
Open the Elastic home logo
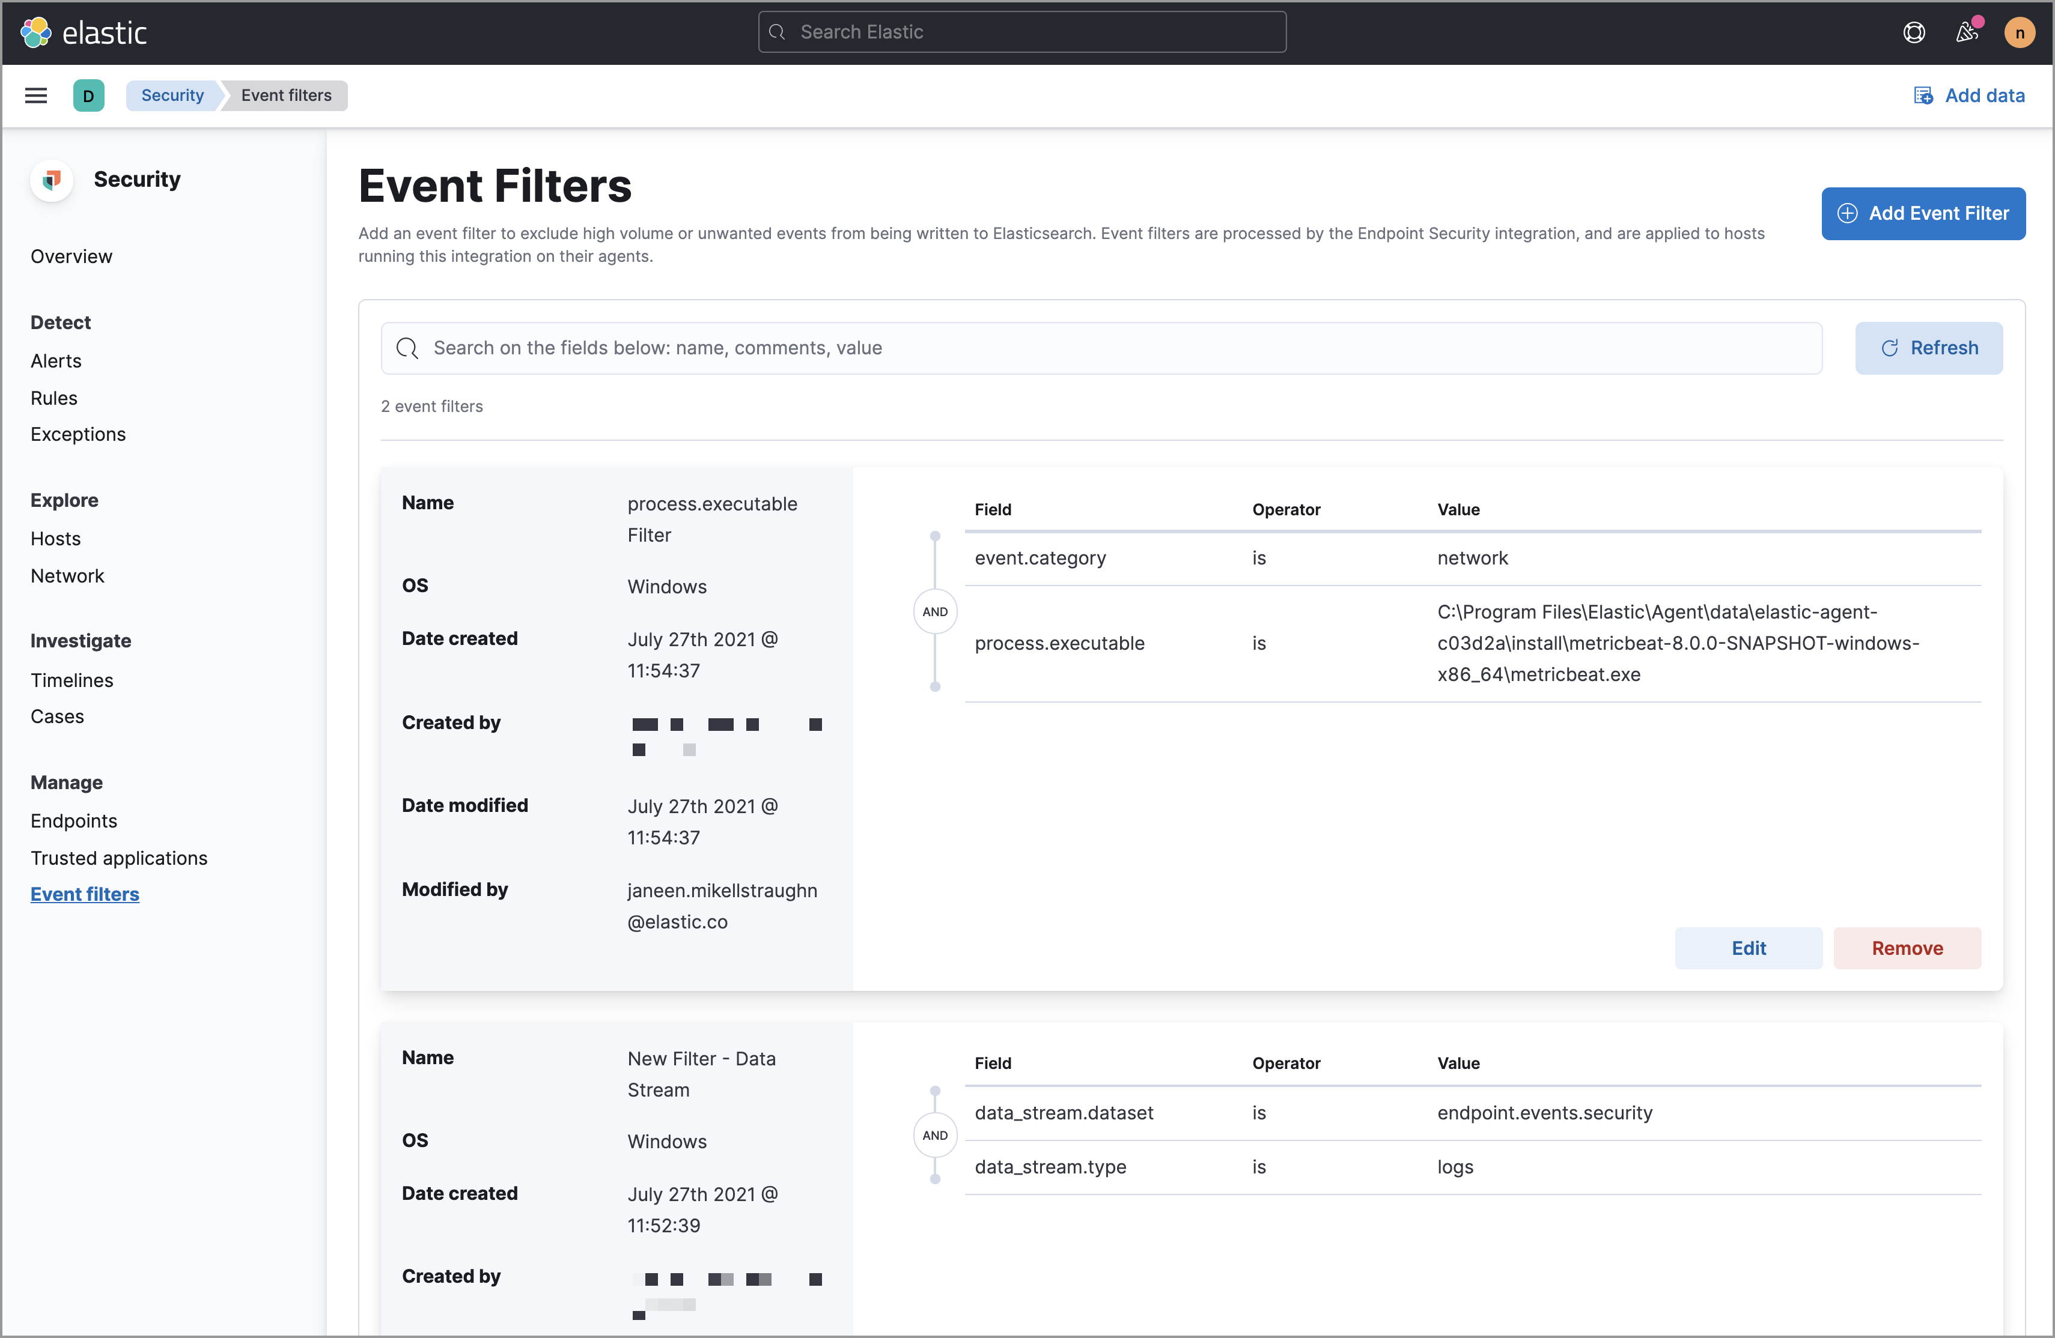coord(84,32)
